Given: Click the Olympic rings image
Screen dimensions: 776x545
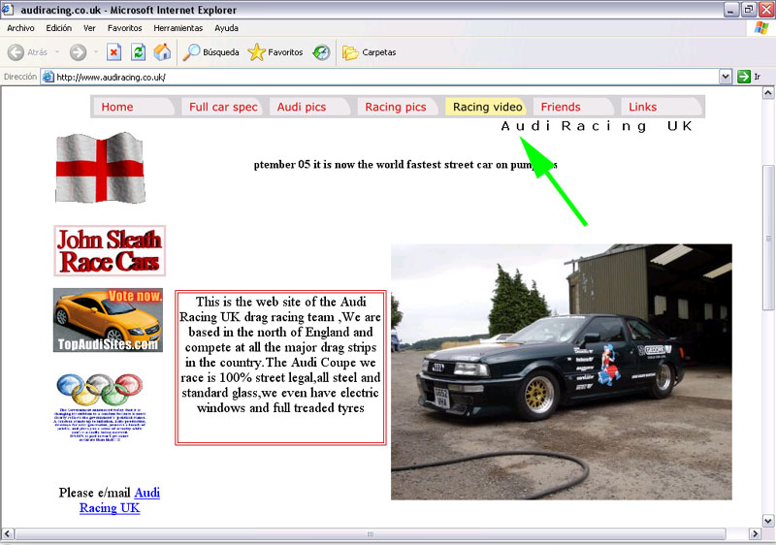Looking at the screenshot, I should coord(100,389).
